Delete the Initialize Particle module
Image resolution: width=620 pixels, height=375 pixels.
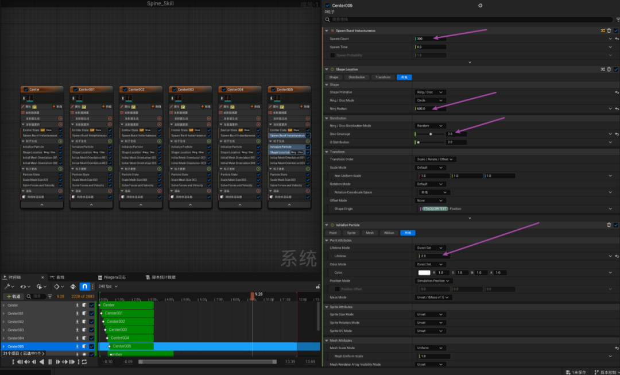click(x=609, y=225)
